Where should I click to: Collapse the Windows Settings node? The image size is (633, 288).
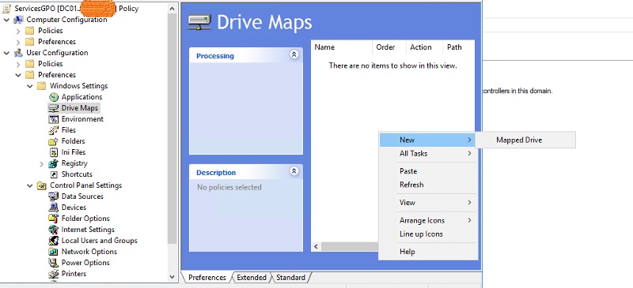click(30, 86)
